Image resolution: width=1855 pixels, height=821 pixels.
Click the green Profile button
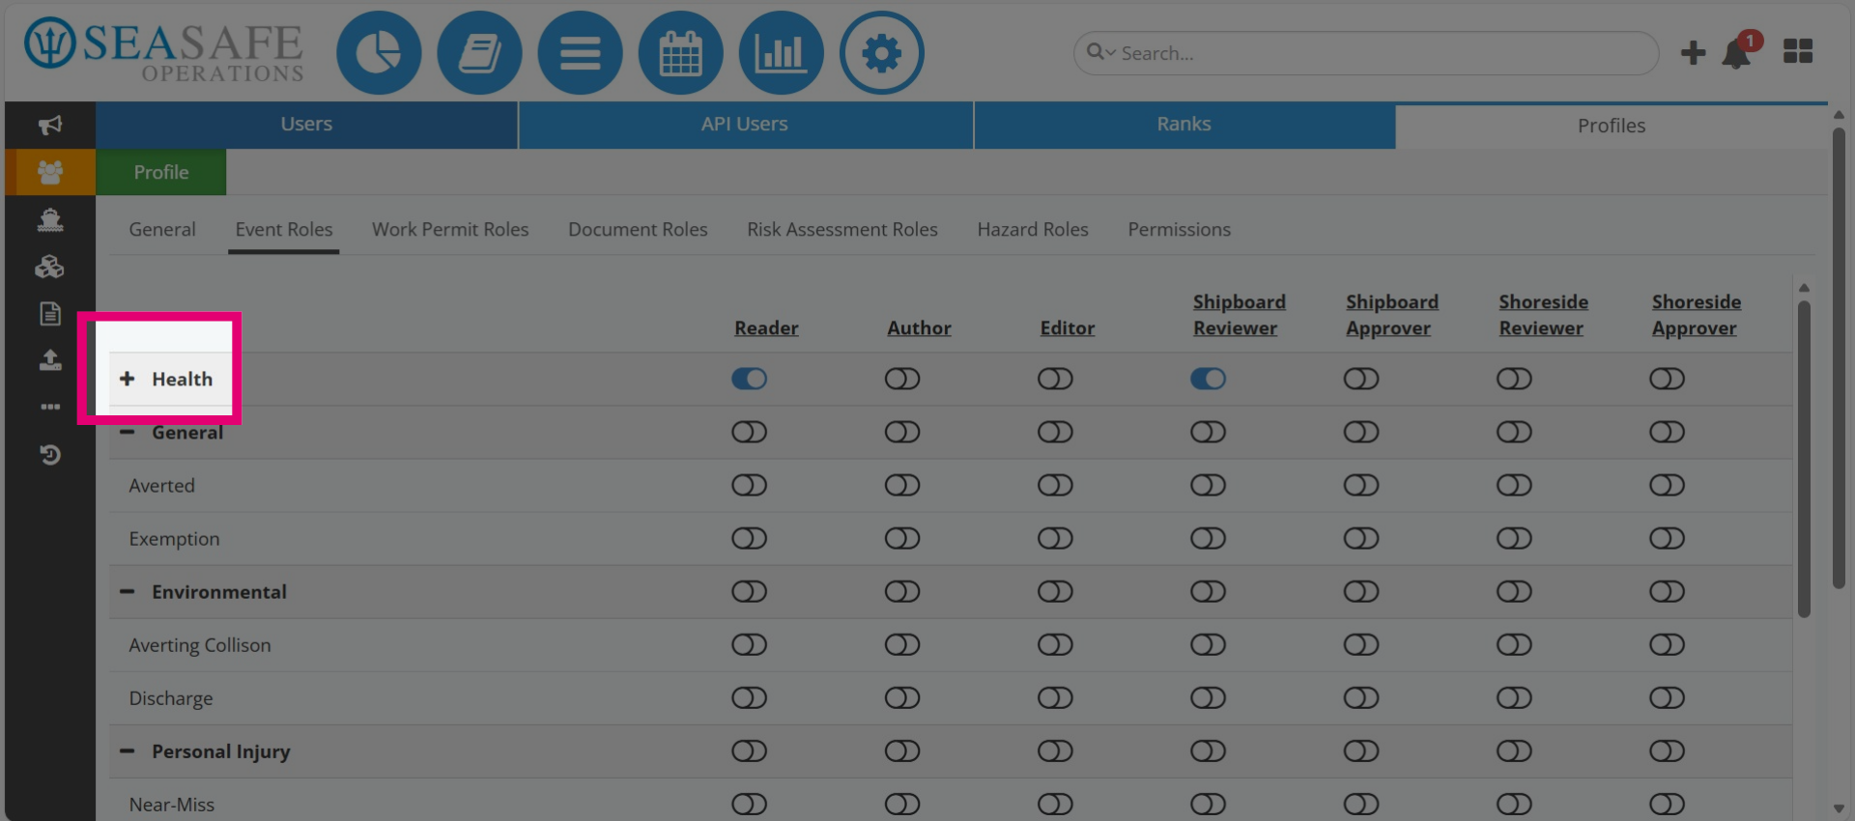click(x=161, y=172)
